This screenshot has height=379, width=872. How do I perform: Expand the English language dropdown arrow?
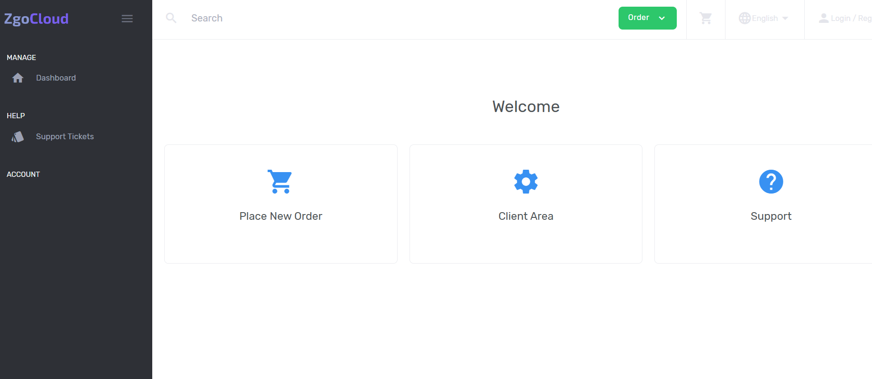tap(785, 18)
